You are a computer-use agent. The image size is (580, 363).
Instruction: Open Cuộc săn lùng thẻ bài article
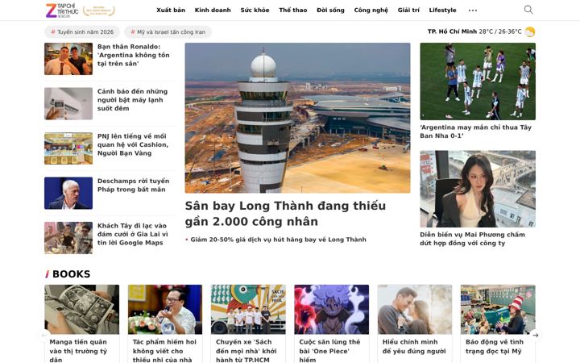pos(329,350)
